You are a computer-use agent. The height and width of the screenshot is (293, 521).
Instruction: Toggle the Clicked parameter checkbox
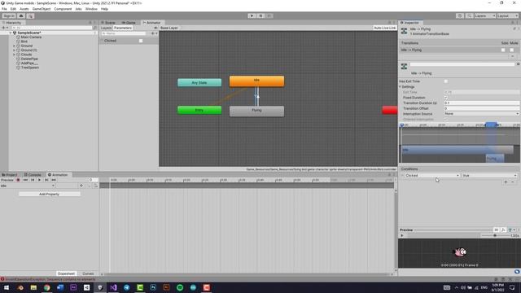coord(141,41)
